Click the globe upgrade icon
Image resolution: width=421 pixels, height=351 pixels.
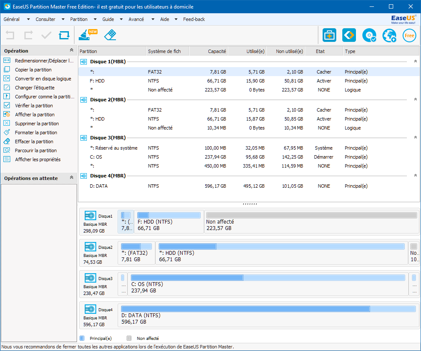pyautogui.click(x=389, y=35)
